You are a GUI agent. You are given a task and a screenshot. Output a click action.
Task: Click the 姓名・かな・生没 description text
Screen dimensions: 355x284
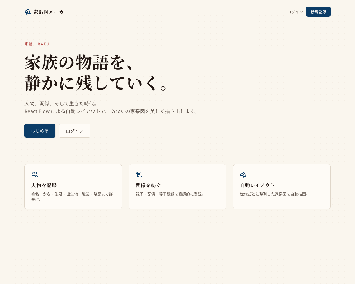click(x=72, y=197)
